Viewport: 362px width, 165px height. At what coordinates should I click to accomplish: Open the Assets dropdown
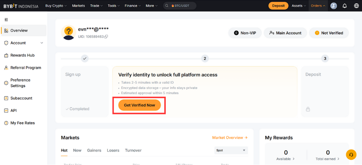[x=299, y=6]
